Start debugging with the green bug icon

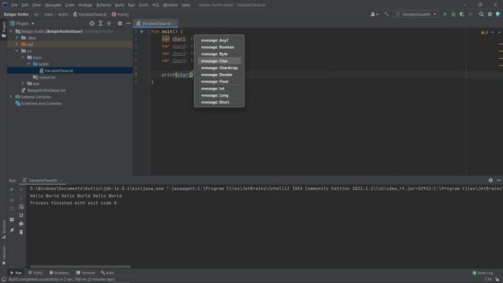pyautogui.click(x=453, y=14)
